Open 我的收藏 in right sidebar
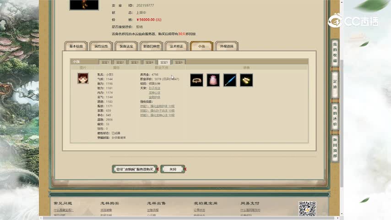This screenshot has width=391, height=220. coord(335,53)
